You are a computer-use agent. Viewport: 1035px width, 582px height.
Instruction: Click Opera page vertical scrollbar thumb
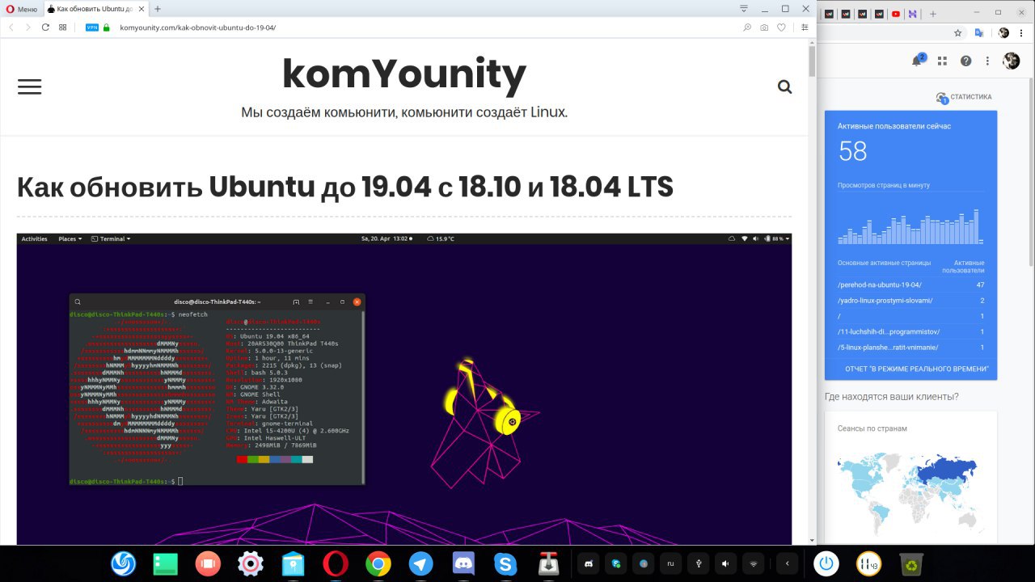pyautogui.click(x=812, y=61)
